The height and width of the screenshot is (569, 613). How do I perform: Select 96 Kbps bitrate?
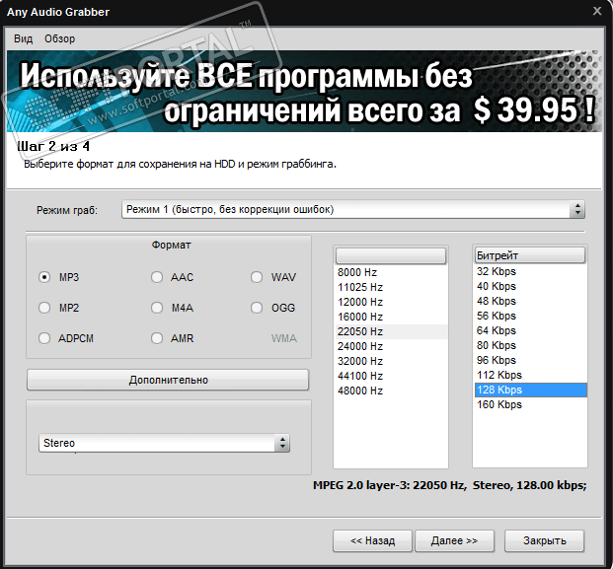coord(530,361)
